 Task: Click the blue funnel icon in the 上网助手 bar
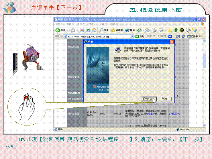click(x=170, y=36)
